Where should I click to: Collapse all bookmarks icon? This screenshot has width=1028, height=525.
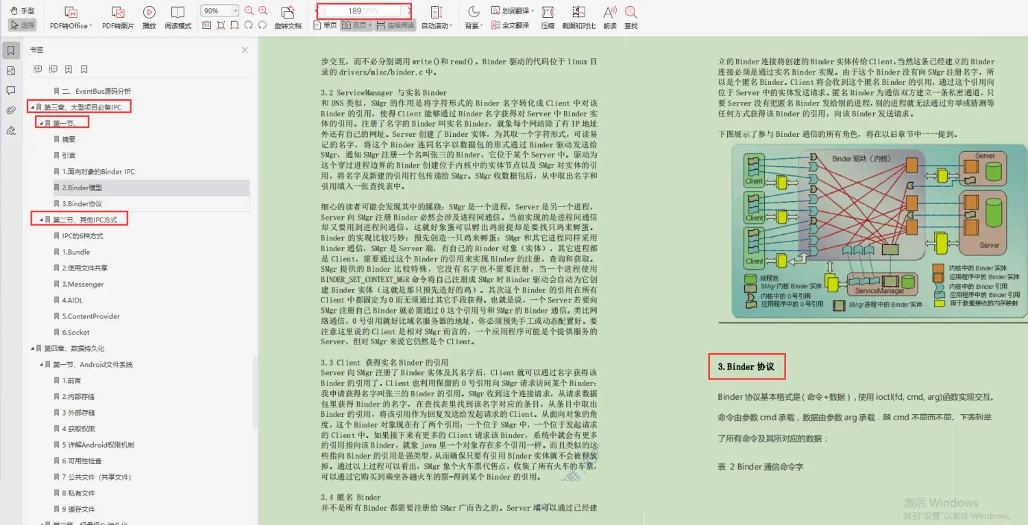pyautogui.click(x=53, y=69)
